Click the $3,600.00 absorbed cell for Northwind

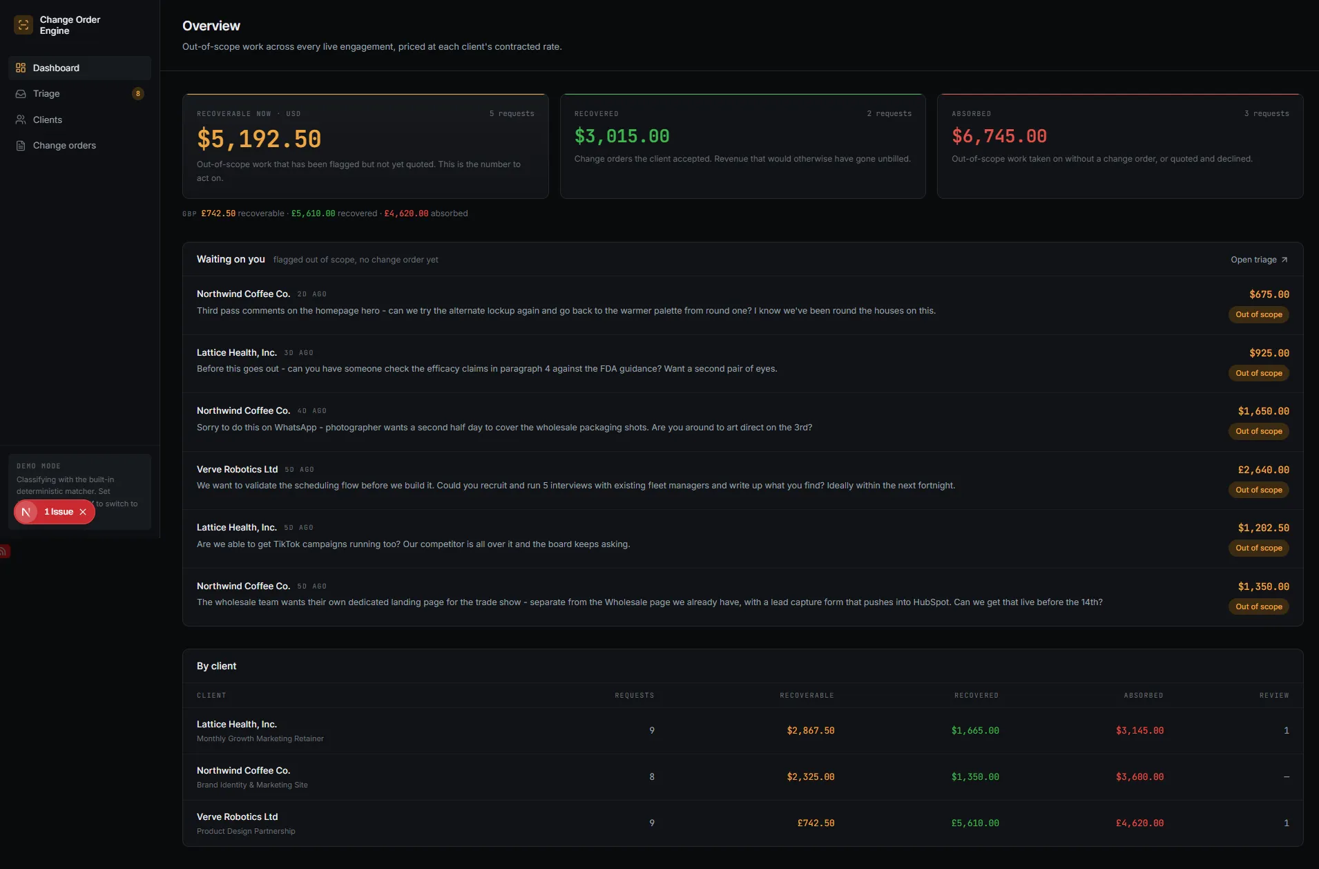(1139, 777)
